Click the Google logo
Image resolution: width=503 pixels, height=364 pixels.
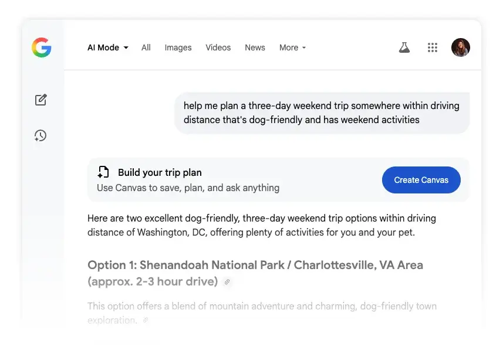pos(41,47)
